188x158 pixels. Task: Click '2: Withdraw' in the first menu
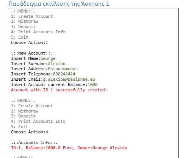pos(25,22)
